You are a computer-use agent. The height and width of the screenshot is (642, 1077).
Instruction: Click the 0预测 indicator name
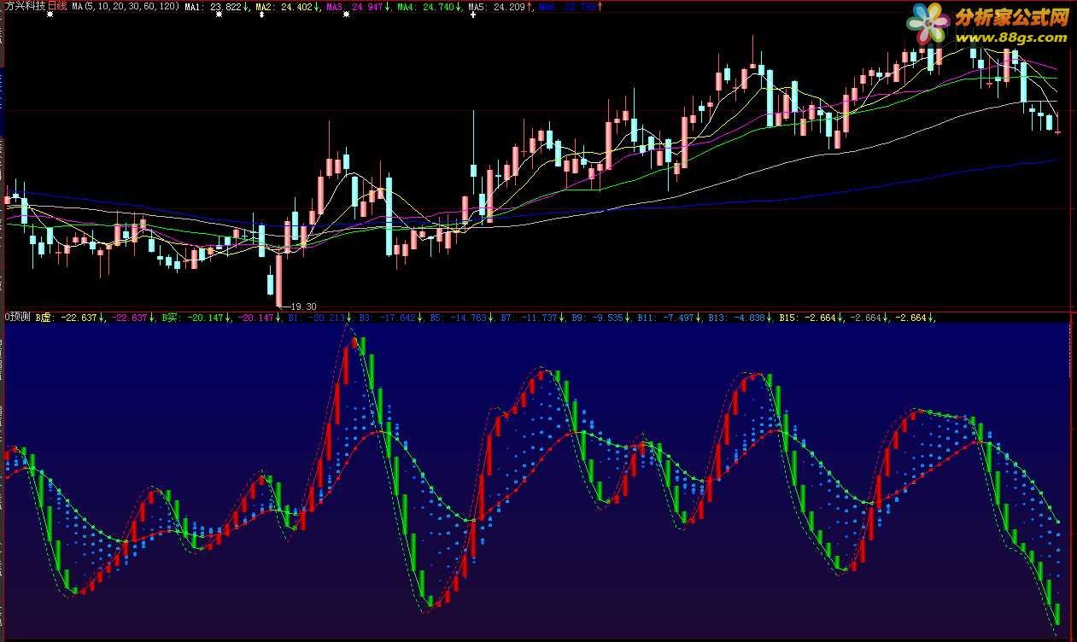(x=17, y=317)
